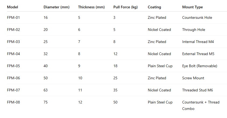
Task: Select the FPM-01 model cell
Action: (13, 18)
